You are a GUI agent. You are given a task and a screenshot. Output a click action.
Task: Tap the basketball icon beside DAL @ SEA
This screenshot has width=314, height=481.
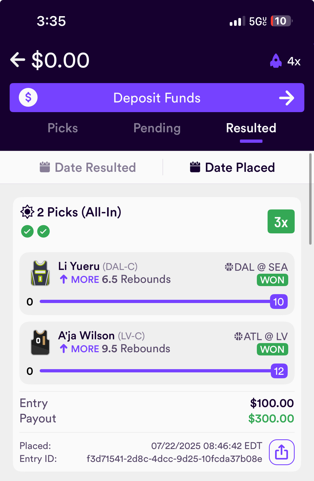229,267
